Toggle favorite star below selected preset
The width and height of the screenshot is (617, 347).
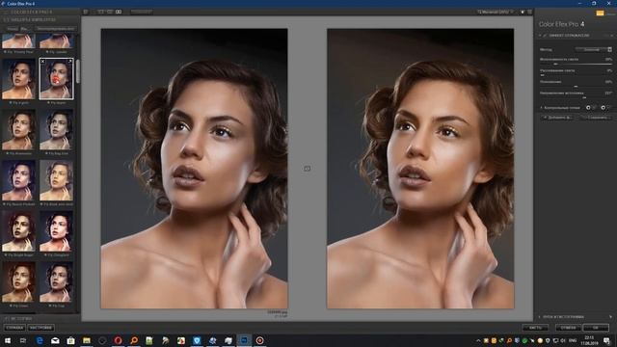49,103
